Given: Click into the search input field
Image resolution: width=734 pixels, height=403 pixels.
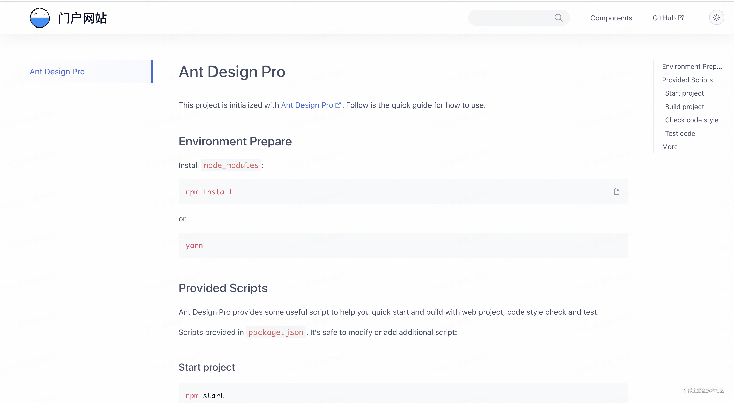Looking at the screenshot, I should (510, 18).
